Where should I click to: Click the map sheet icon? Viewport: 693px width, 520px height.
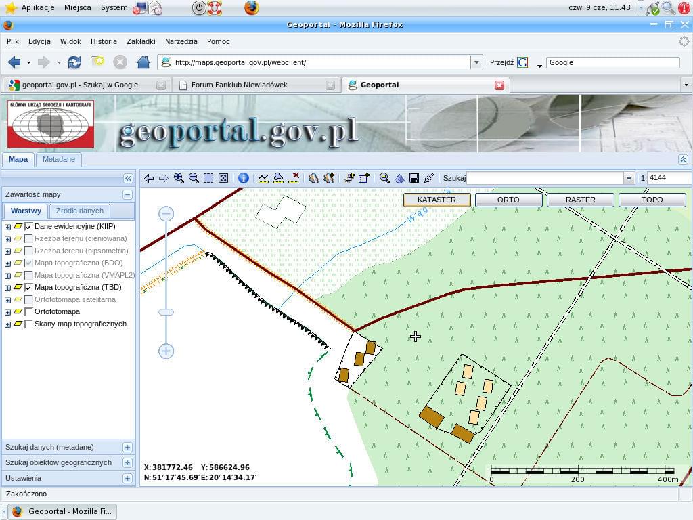[313, 178]
